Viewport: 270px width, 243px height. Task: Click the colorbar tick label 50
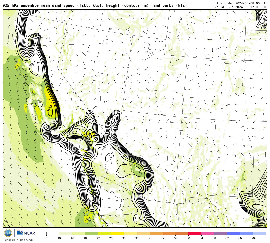coord(188,238)
